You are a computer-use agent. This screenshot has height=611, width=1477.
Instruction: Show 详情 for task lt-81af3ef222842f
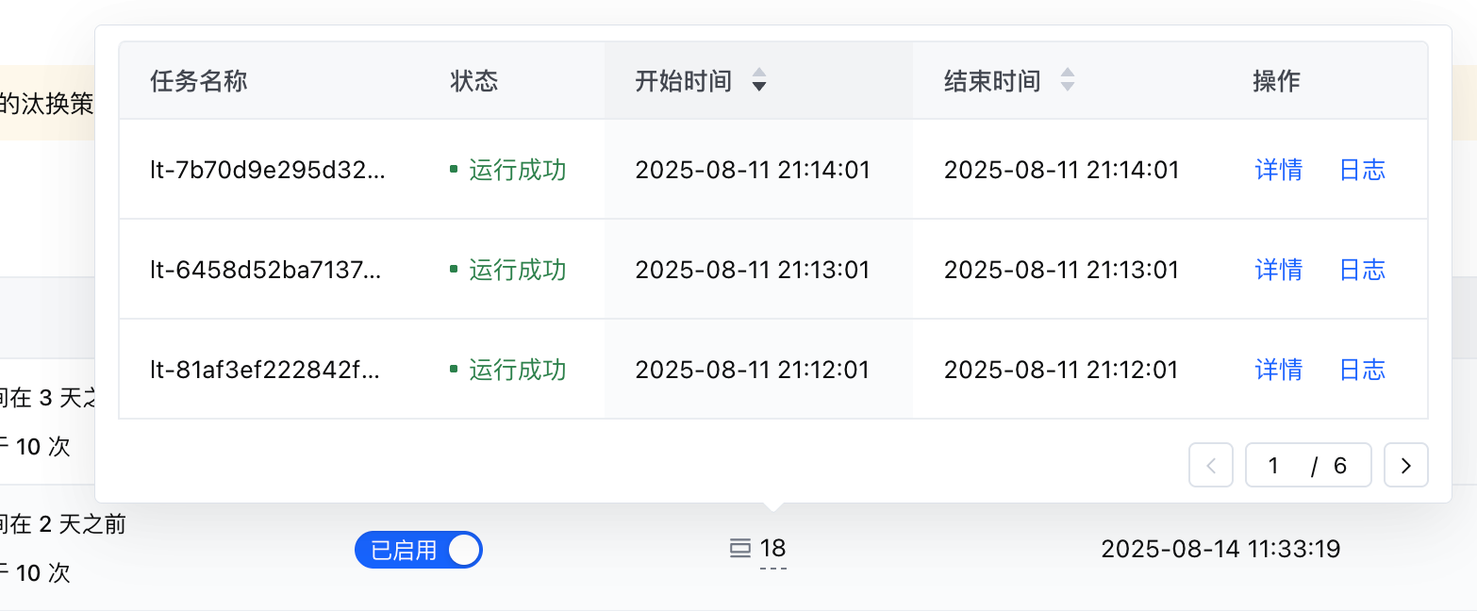click(1278, 369)
